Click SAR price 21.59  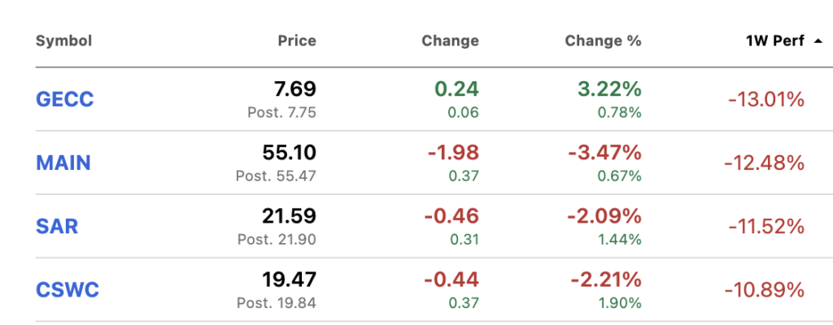tap(289, 216)
